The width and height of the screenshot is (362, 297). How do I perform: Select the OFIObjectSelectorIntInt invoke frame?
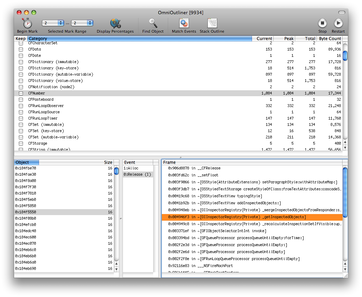(252, 231)
